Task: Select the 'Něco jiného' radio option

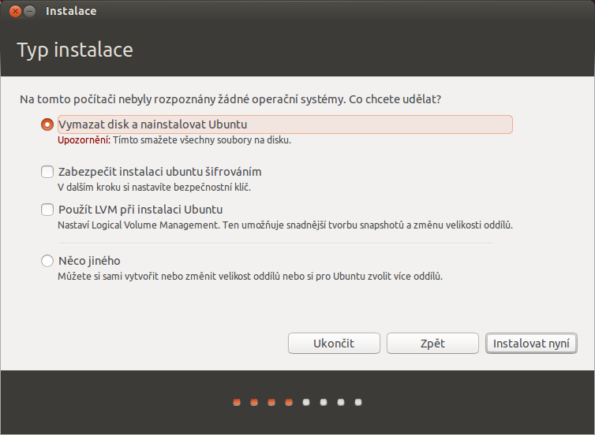Action: coord(47,261)
